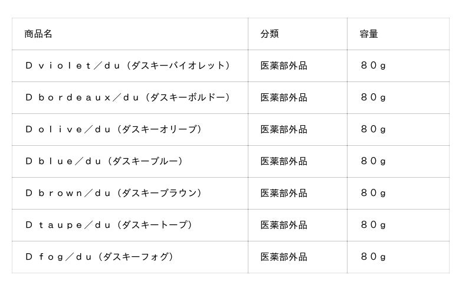472x291 pixels.
Task: Select the D taupe/du product name
Action: pyautogui.click(x=109, y=225)
